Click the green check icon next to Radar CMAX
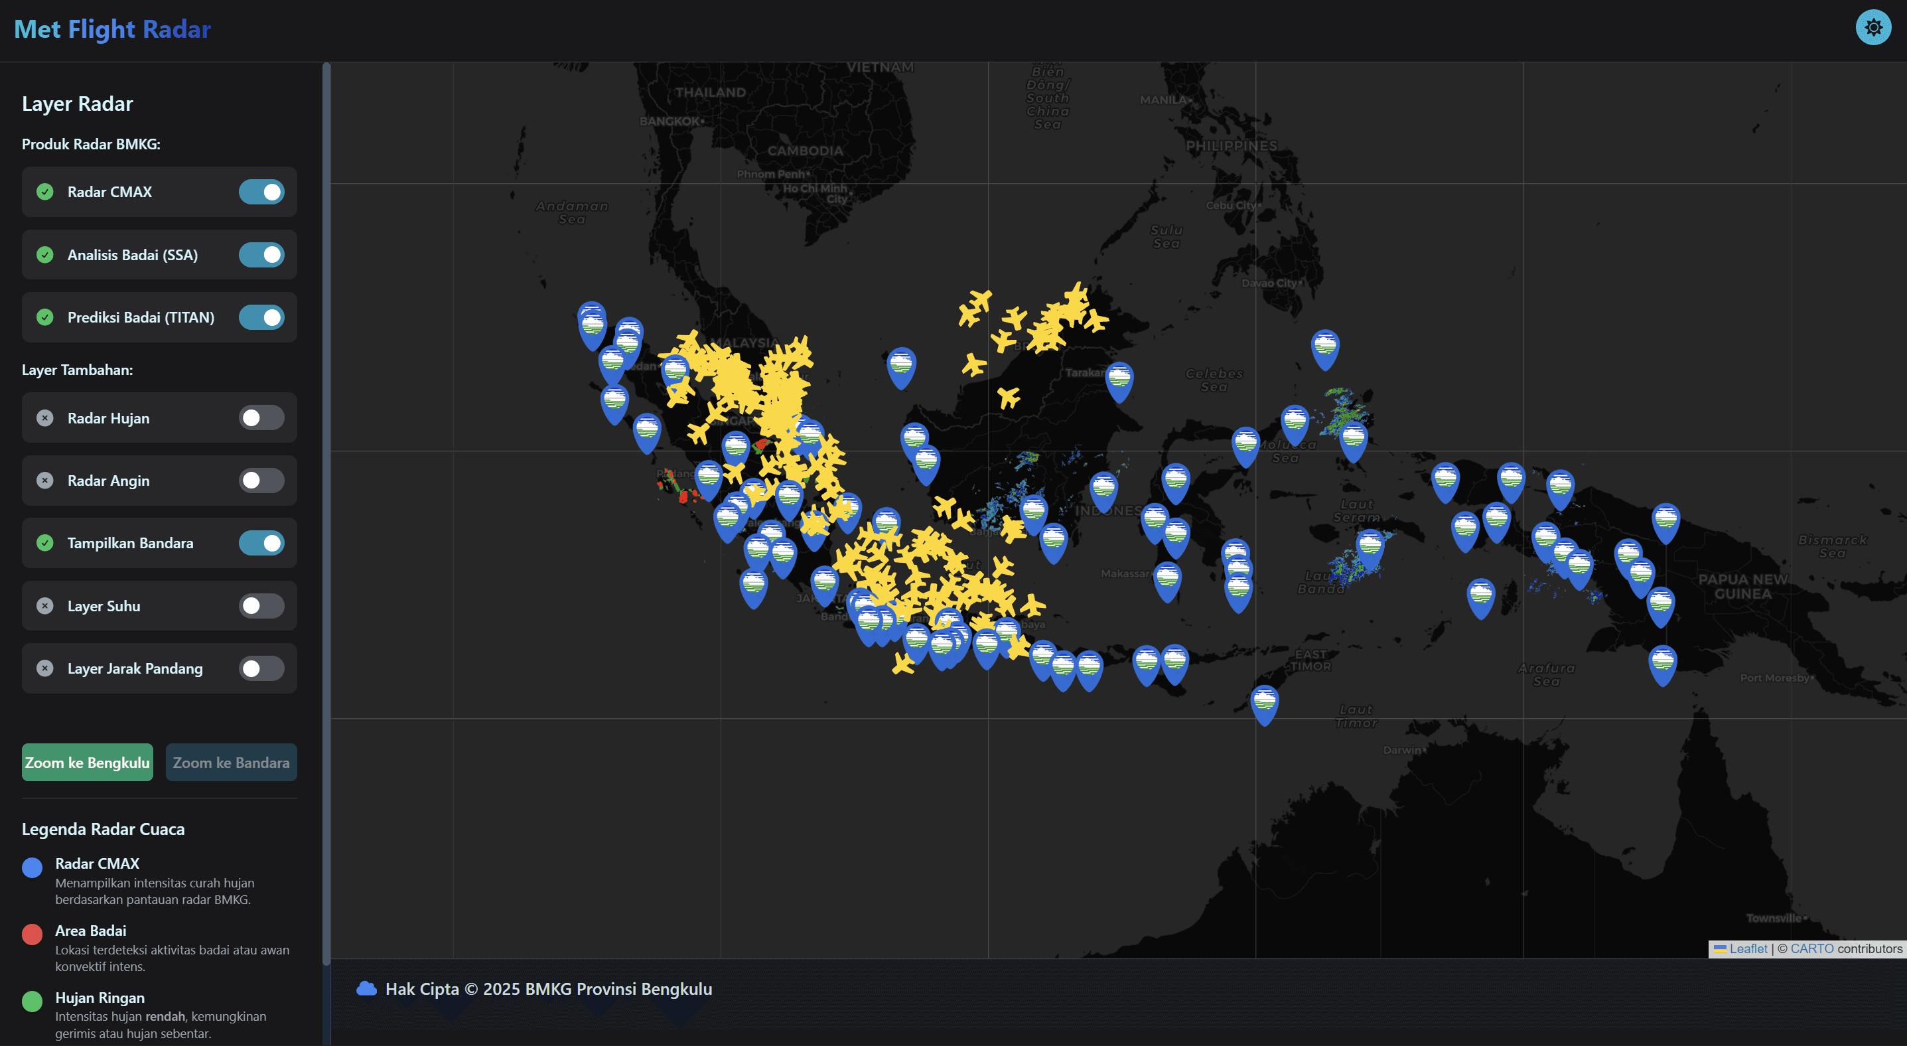 point(44,192)
